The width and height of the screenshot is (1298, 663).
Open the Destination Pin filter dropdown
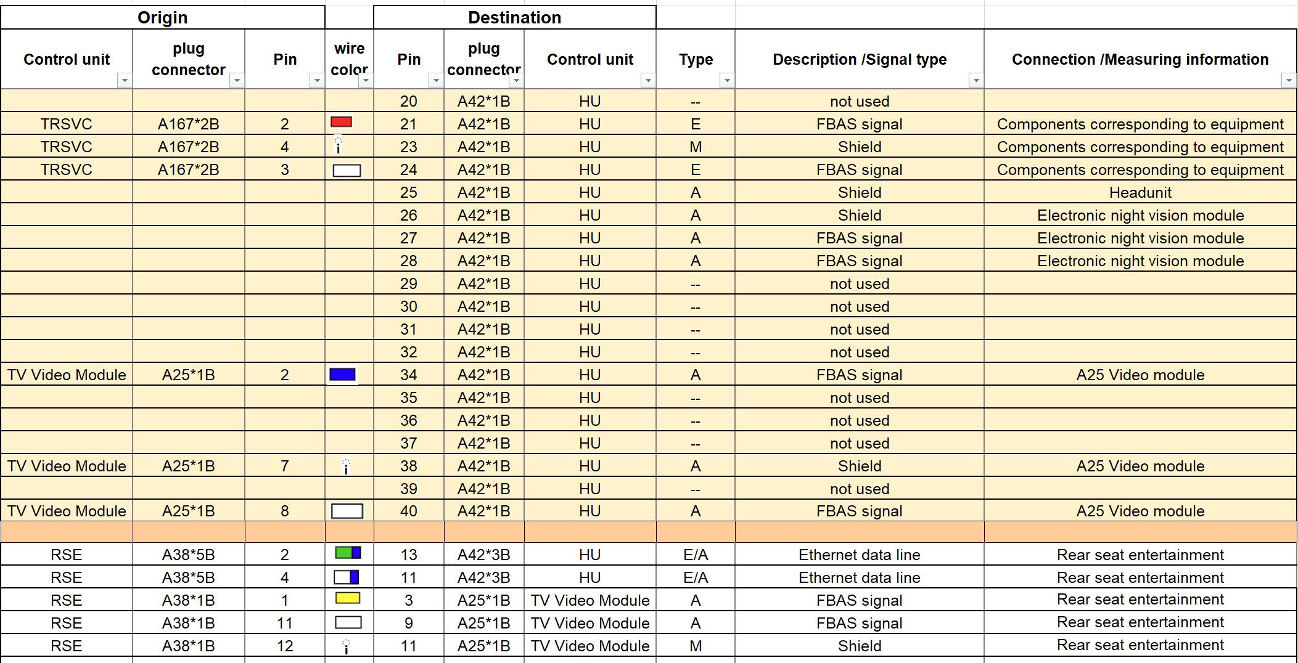436,81
